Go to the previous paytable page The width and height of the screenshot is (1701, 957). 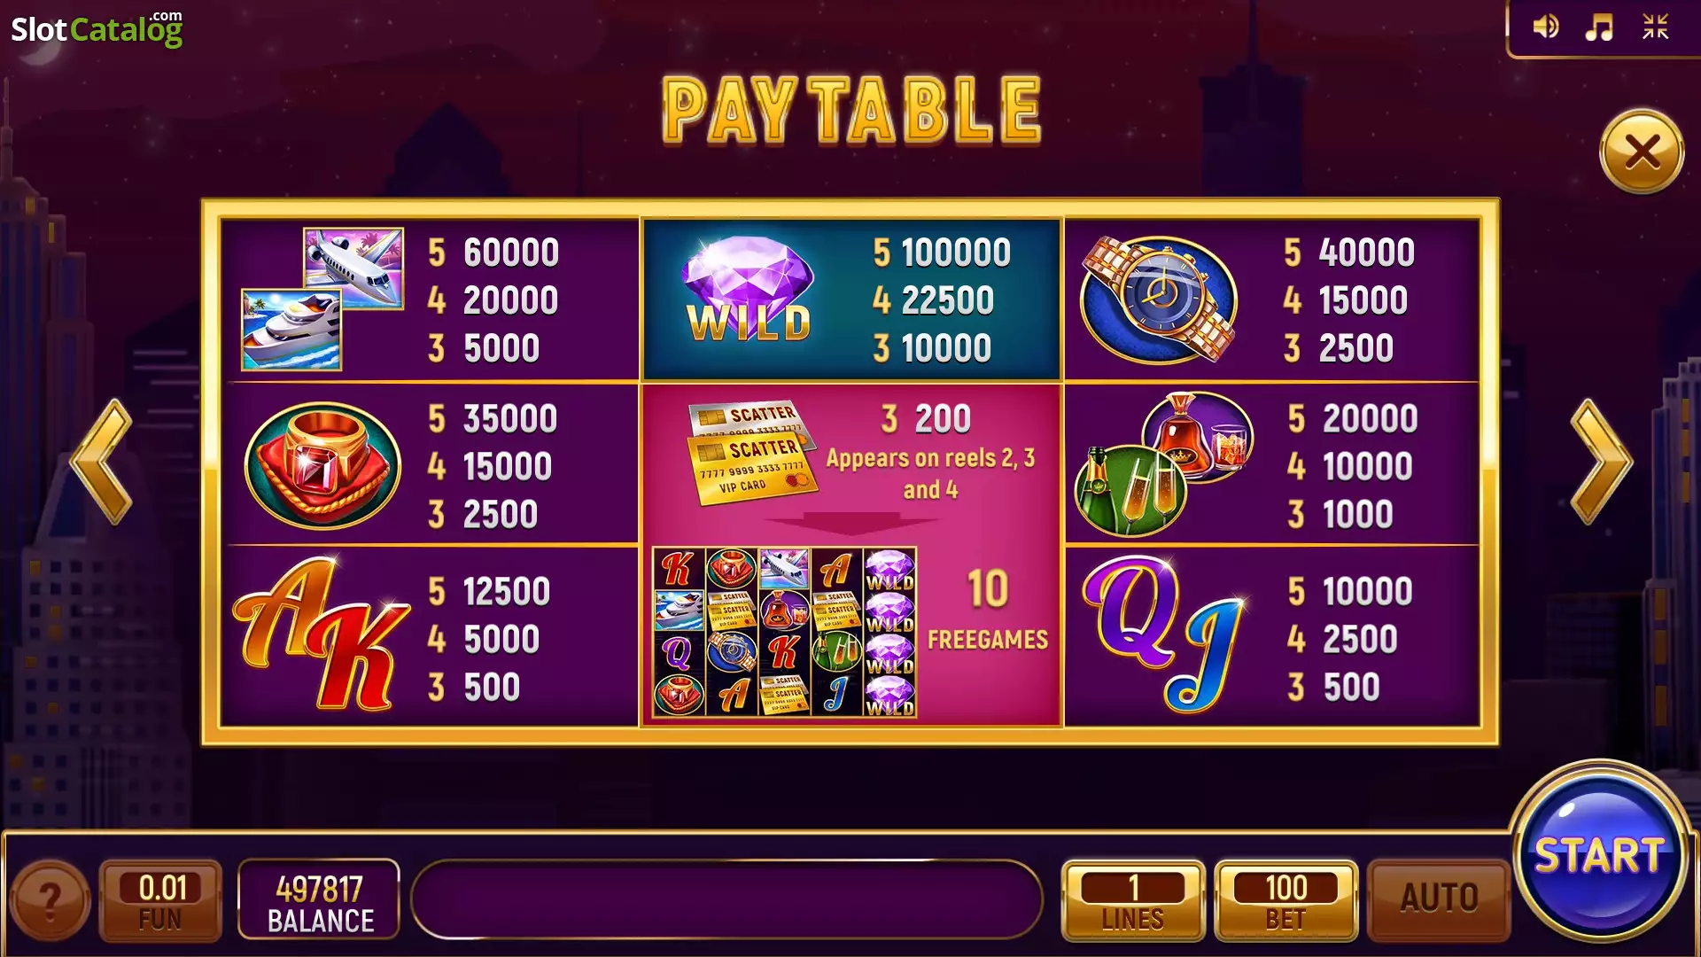click(x=101, y=462)
